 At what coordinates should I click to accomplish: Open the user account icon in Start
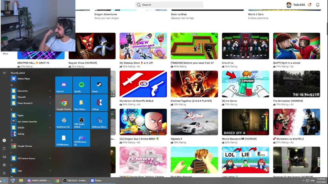(4, 140)
